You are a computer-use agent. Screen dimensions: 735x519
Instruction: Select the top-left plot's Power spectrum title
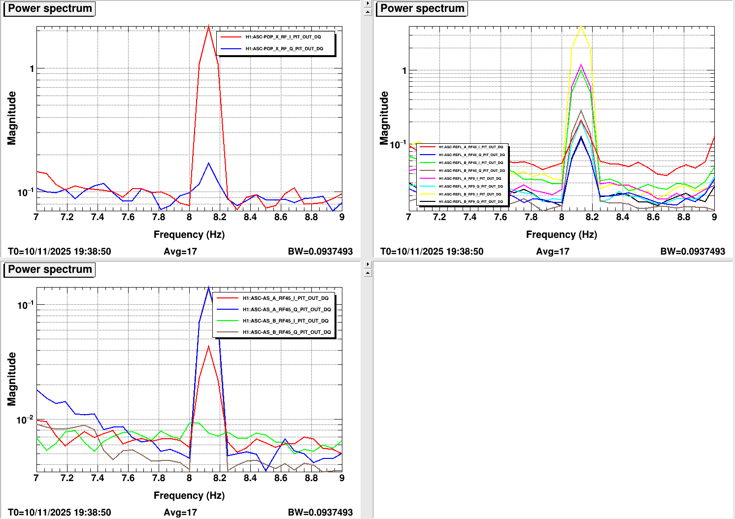[x=49, y=9]
